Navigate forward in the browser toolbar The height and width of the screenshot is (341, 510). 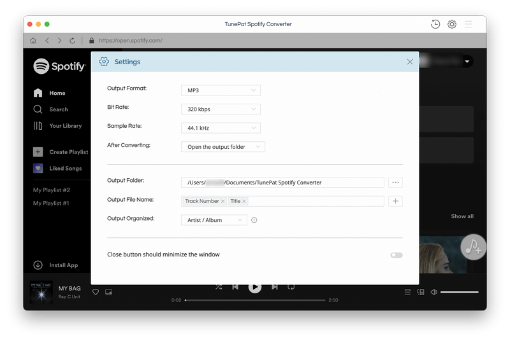point(59,41)
